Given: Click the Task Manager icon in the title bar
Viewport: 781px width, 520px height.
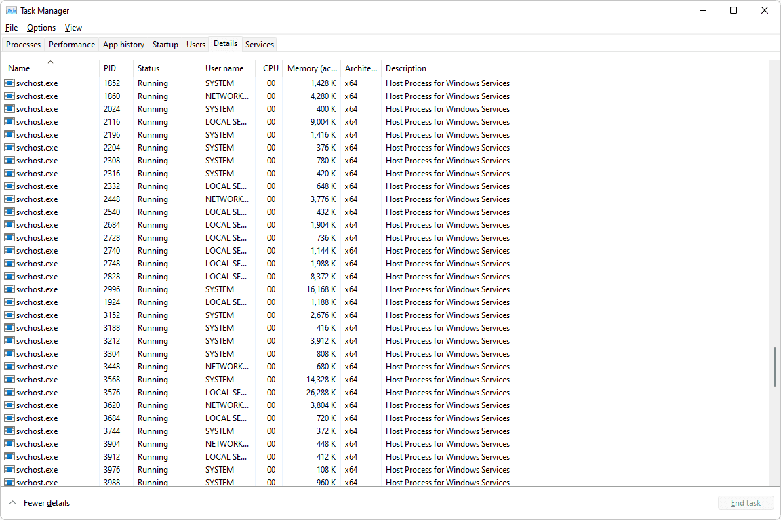Looking at the screenshot, I should tap(11, 10).
